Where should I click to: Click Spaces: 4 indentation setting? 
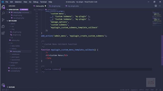click(x=134, y=90)
